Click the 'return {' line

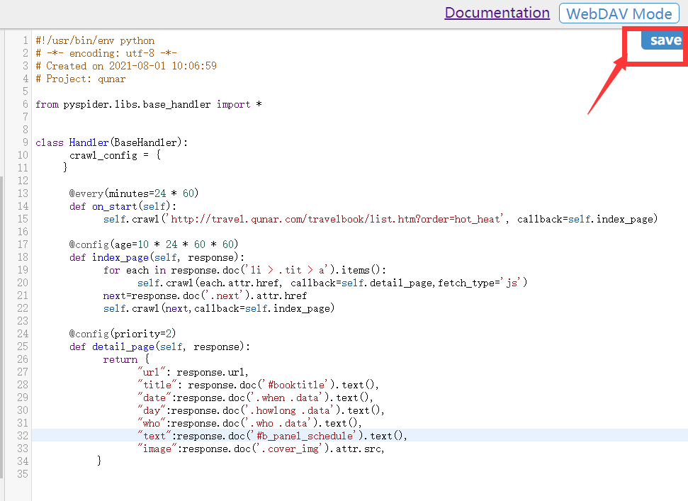click(x=126, y=359)
